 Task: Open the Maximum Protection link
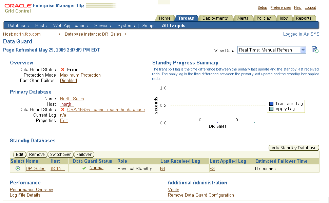tap(80, 75)
